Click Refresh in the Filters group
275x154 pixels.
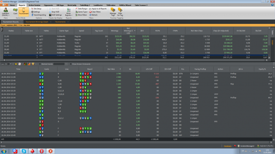tap(93, 15)
